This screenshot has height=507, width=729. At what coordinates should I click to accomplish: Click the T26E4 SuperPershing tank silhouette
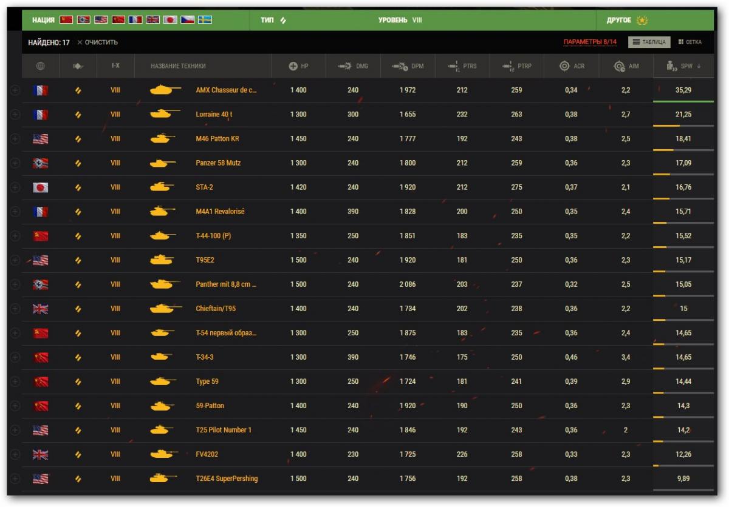[163, 478]
